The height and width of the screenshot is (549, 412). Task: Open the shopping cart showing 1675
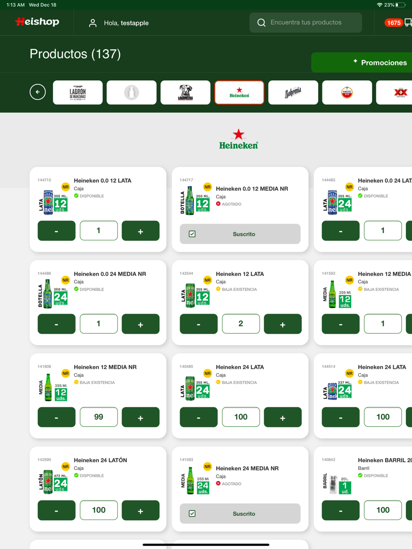click(x=398, y=23)
